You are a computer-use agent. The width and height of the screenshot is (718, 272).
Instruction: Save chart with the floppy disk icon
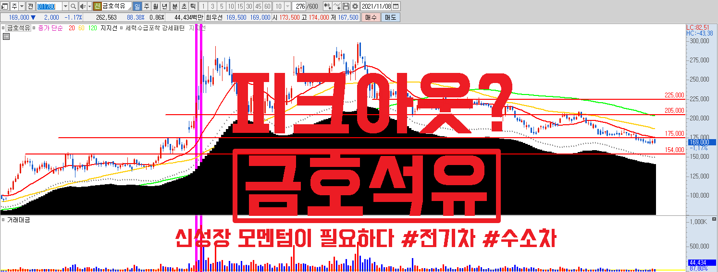coord(346,6)
